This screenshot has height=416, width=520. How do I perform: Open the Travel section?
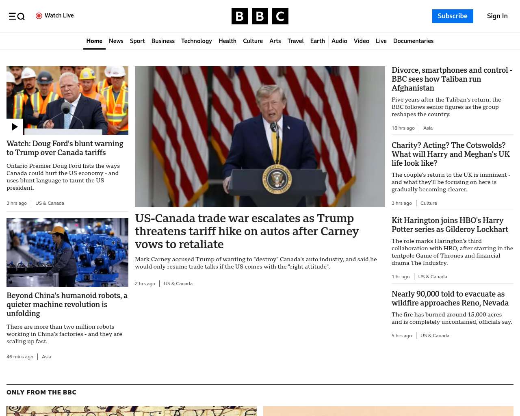pyautogui.click(x=295, y=41)
